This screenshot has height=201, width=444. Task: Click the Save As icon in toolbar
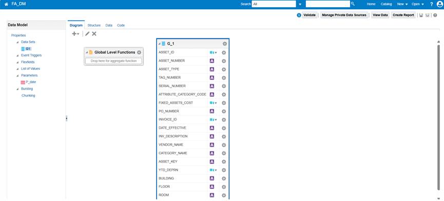coord(427,15)
